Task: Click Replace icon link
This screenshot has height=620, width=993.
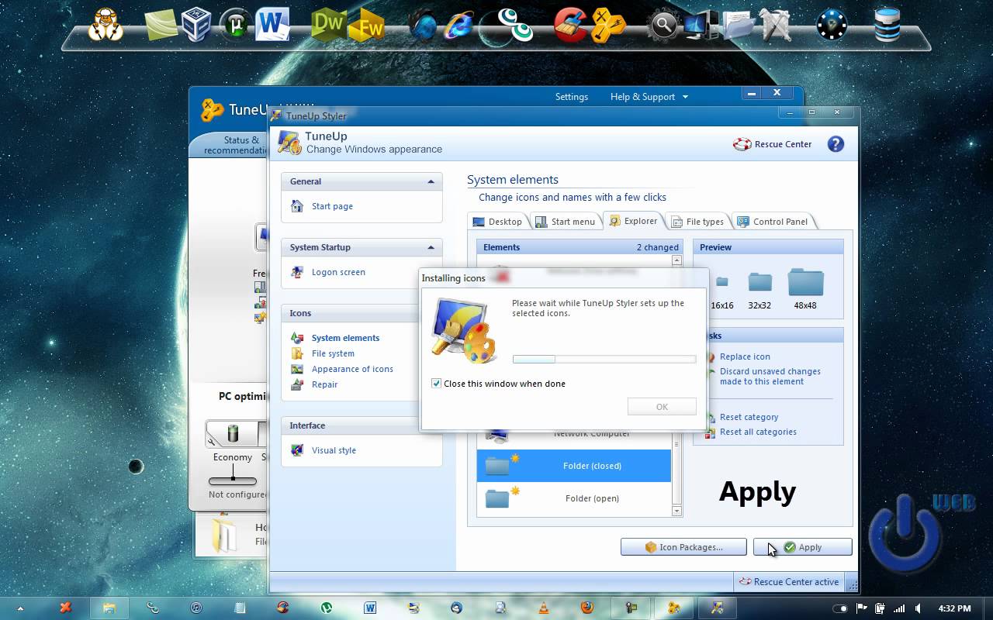Action: point(745,356)
